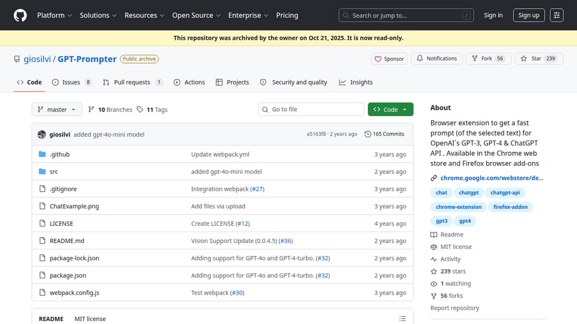The height and width of the screenshot is (324, 577).
Task: Click the MIT license scale icon in About
Action: [434, 247]
